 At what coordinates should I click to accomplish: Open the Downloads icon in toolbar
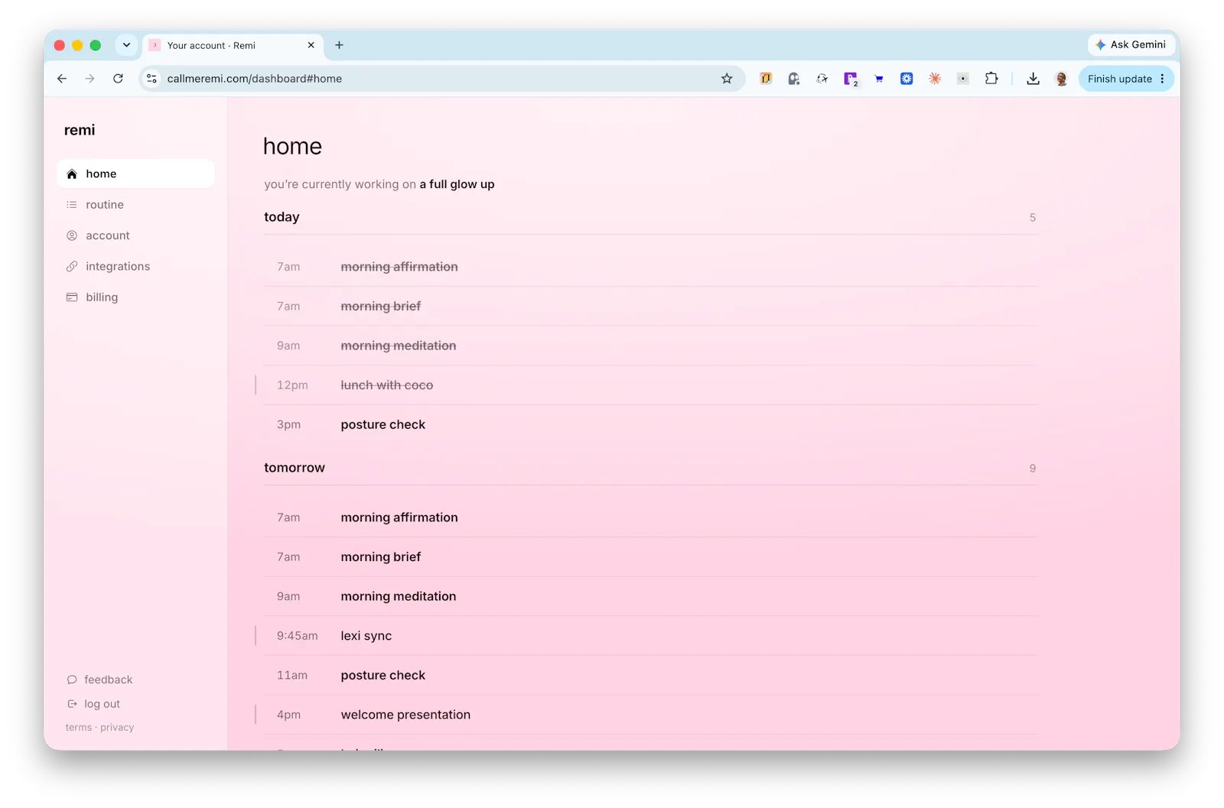tap(1033, 79)
